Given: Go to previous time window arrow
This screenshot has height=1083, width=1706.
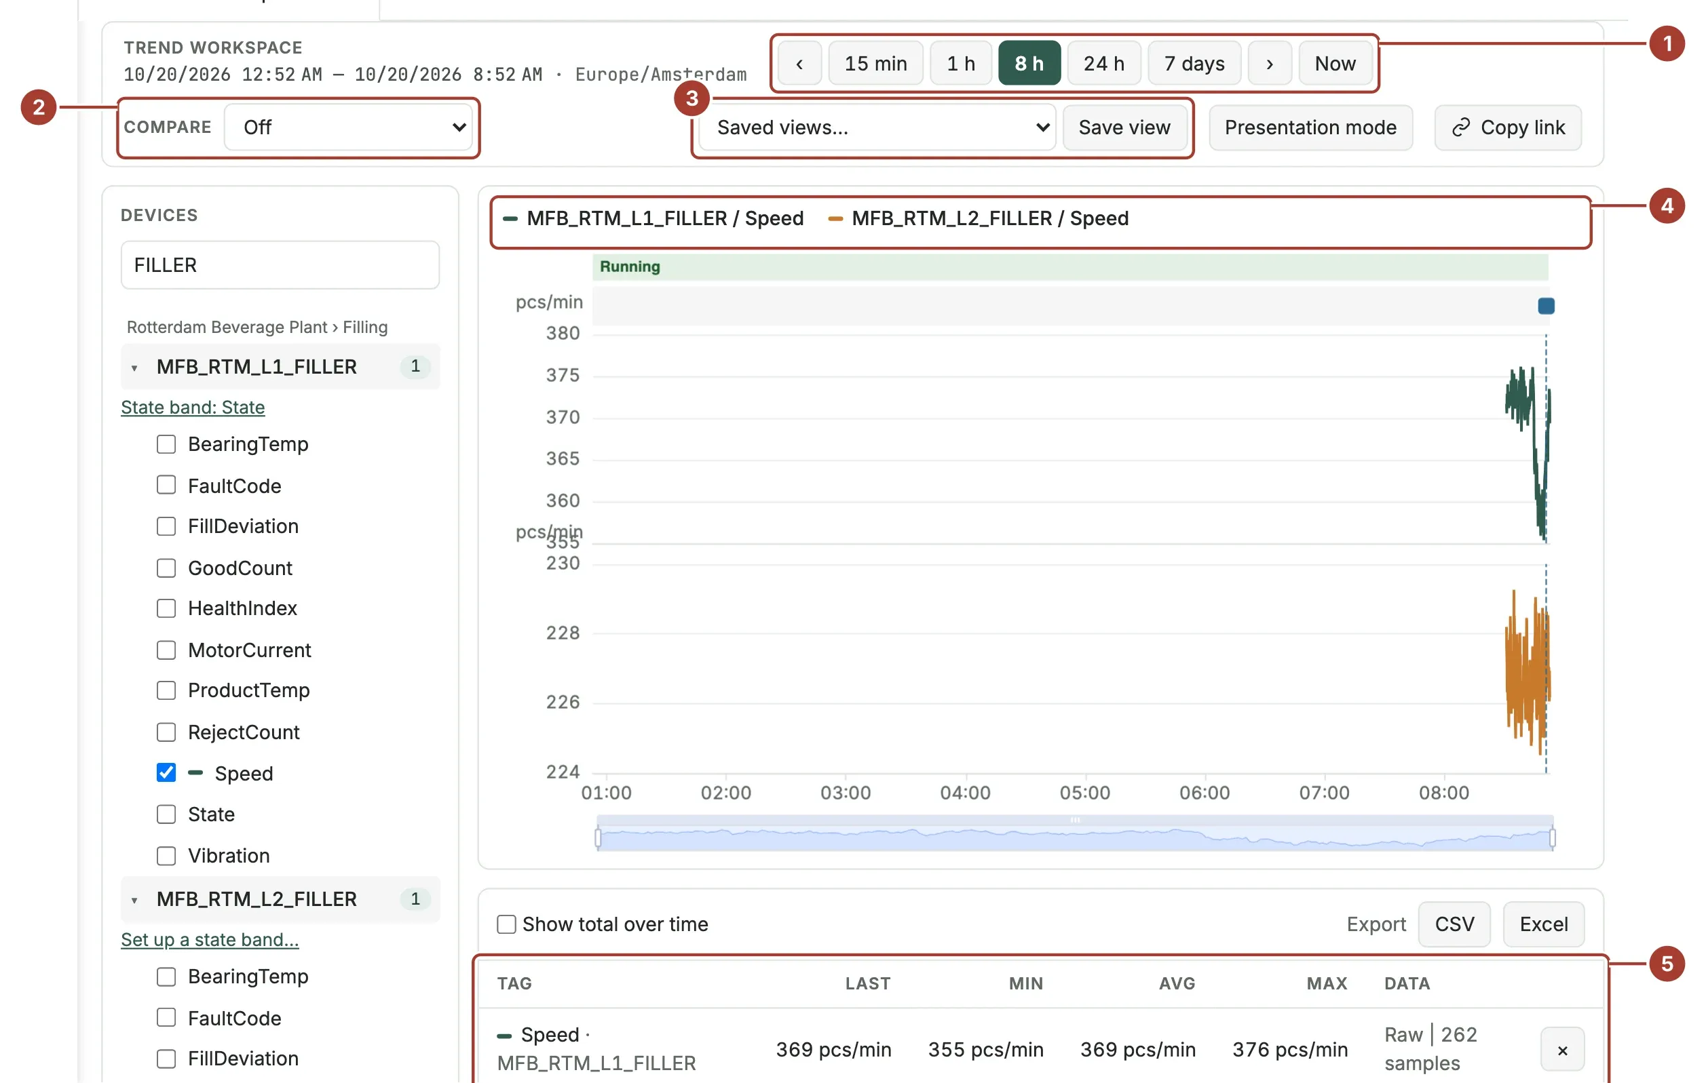Looking at the screenshot, I should click(x=799, y=64).
